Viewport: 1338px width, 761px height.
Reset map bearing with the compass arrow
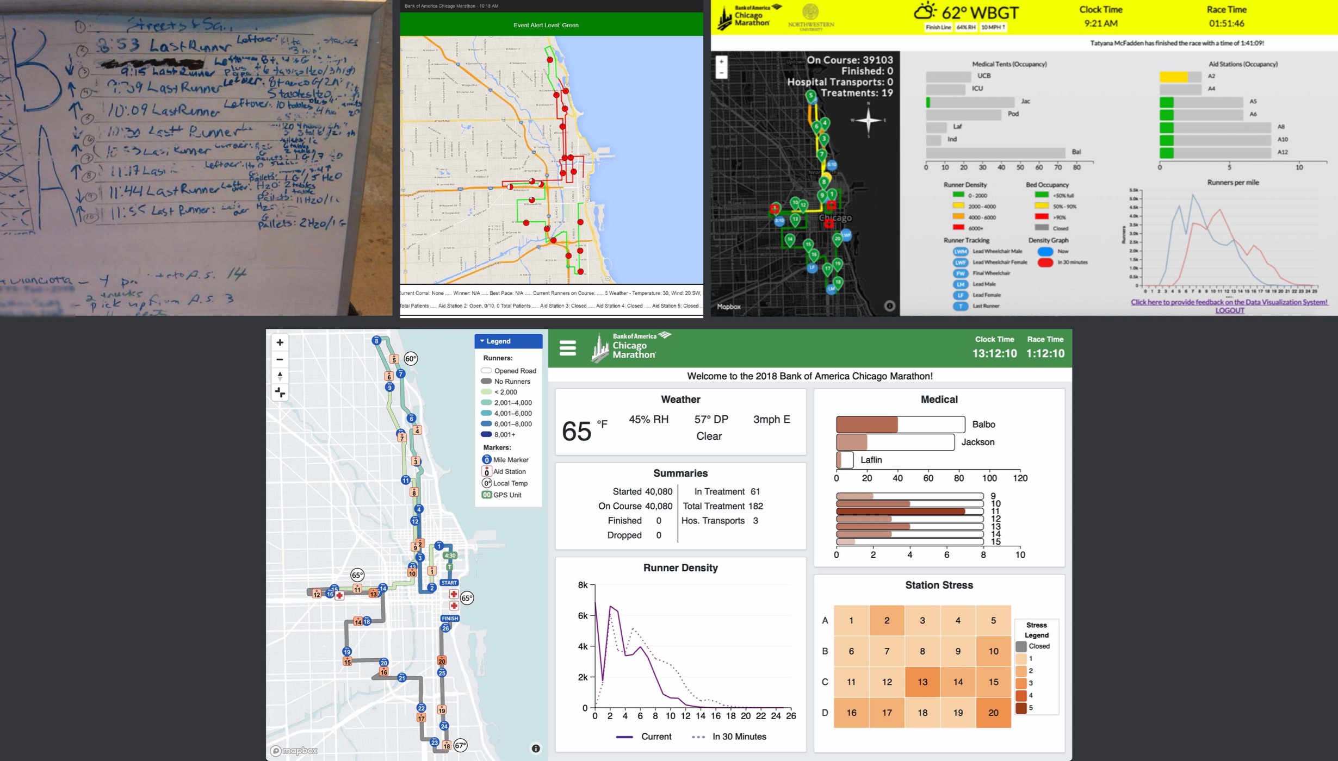tap(280, 376)
